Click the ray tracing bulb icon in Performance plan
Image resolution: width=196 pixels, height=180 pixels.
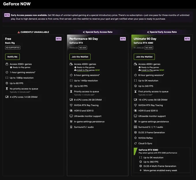point(71,105)
